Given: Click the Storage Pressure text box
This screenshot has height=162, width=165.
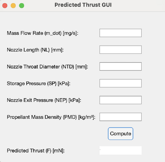Looking at the screenshot, I should (120, 83).
